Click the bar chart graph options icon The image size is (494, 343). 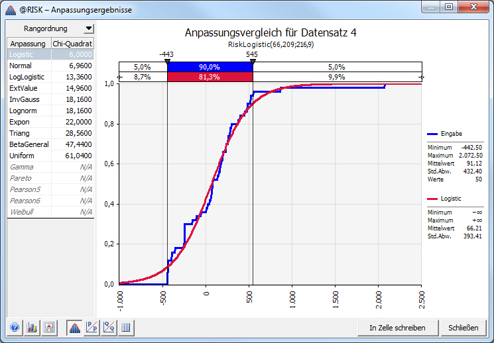pyautogui.click(x=32, y=328)
